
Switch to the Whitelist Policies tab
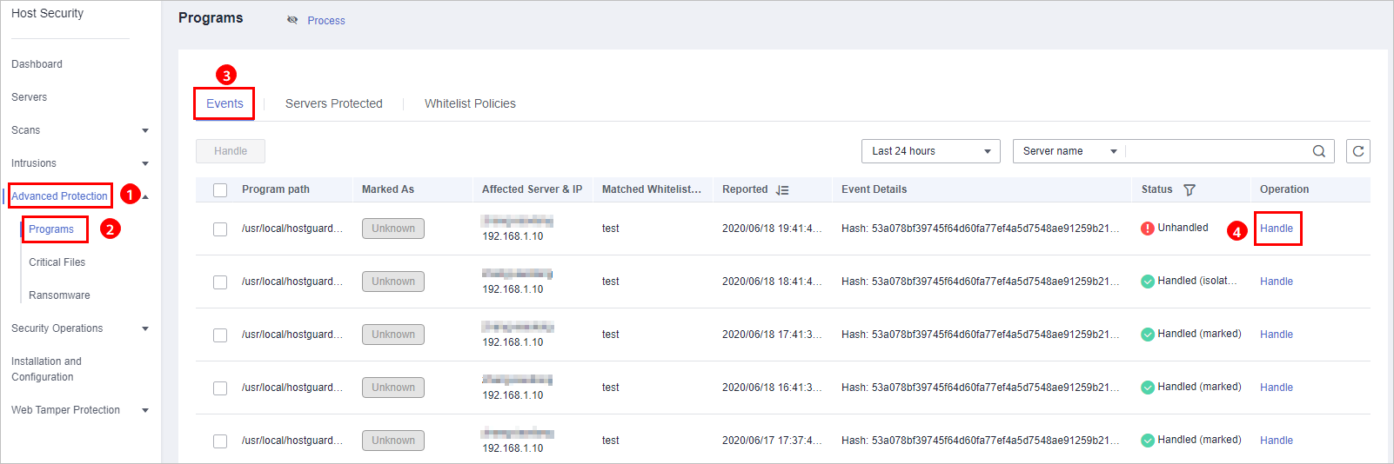[470, 103]
